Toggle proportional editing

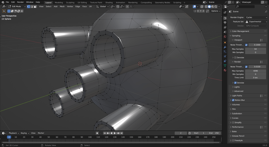127,6
